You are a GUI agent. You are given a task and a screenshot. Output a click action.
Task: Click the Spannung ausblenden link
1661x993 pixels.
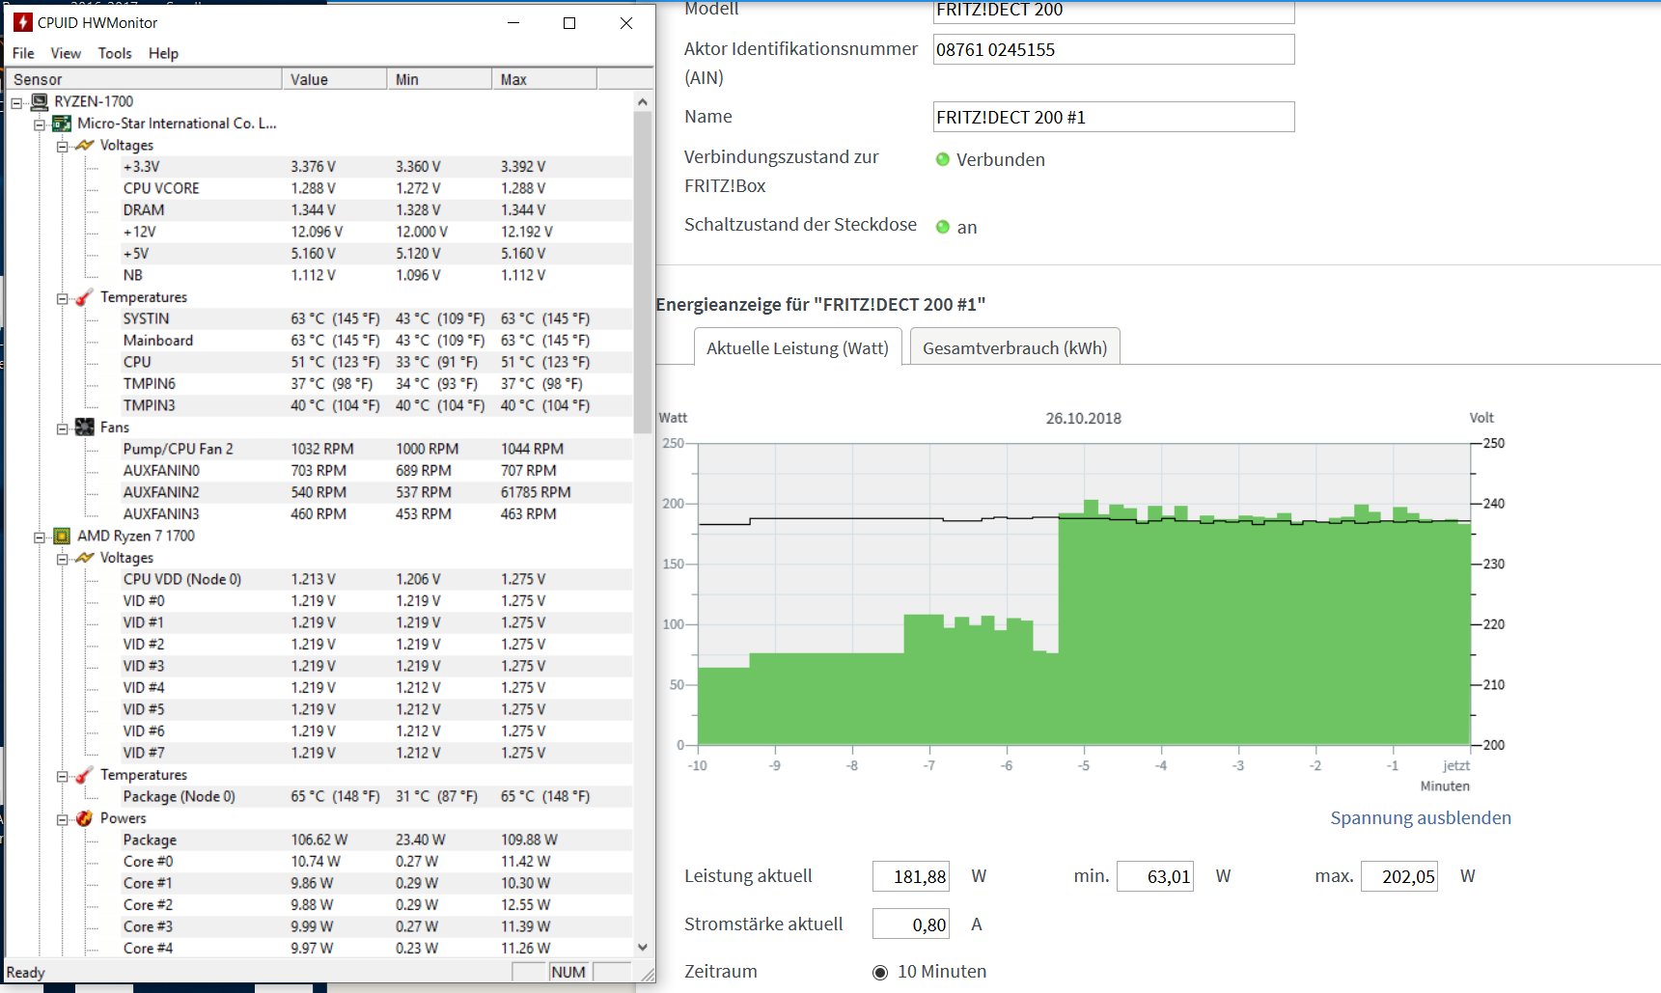point(1421,817)
